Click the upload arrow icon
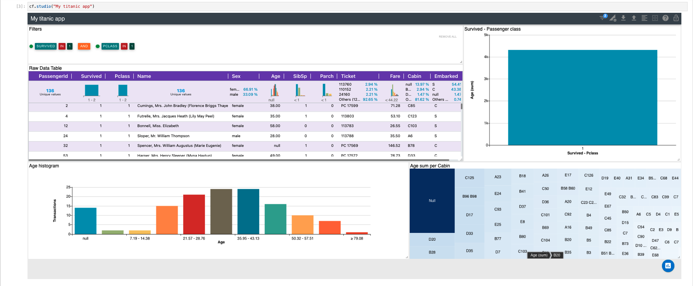Viewport: 693px width, 286px height. click(x=634, y=18)
